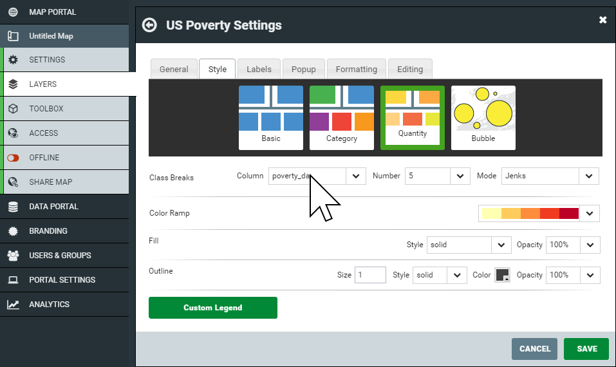Click the Untitled Map icon

coord(13,36)
